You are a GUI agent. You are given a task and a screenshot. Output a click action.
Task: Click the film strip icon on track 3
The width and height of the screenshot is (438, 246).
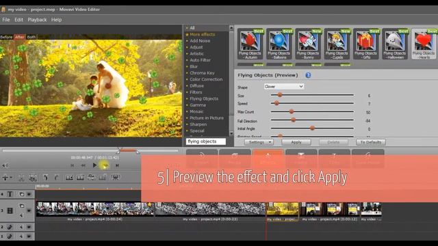point(10,211)
